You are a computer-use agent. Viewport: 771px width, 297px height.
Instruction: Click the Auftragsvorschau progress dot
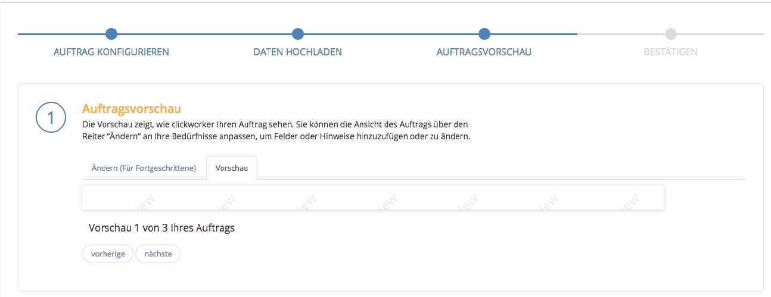click(484, 34)
